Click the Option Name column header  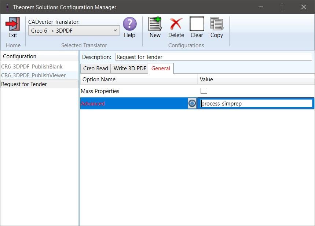139,79
